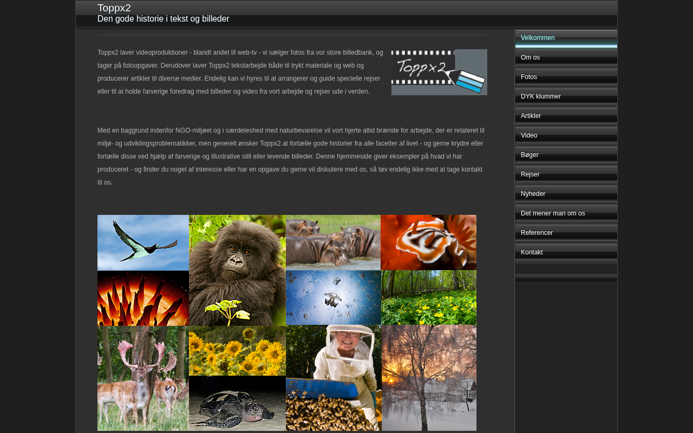693x433 pixels.
Task: Select the Kontakt menu item
Action: click(x=532, y=252)
